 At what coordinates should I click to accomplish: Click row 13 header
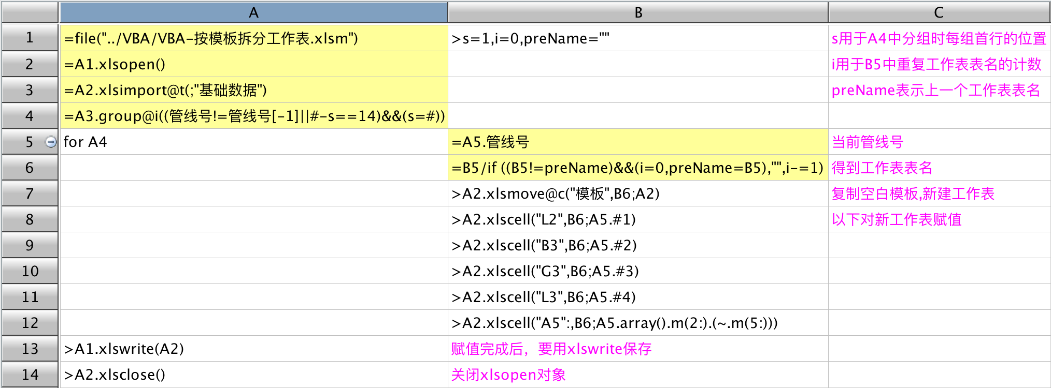[30, 349]
